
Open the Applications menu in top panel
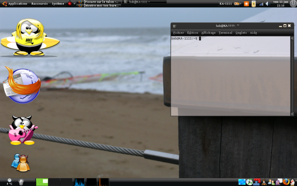click(17, 4)
